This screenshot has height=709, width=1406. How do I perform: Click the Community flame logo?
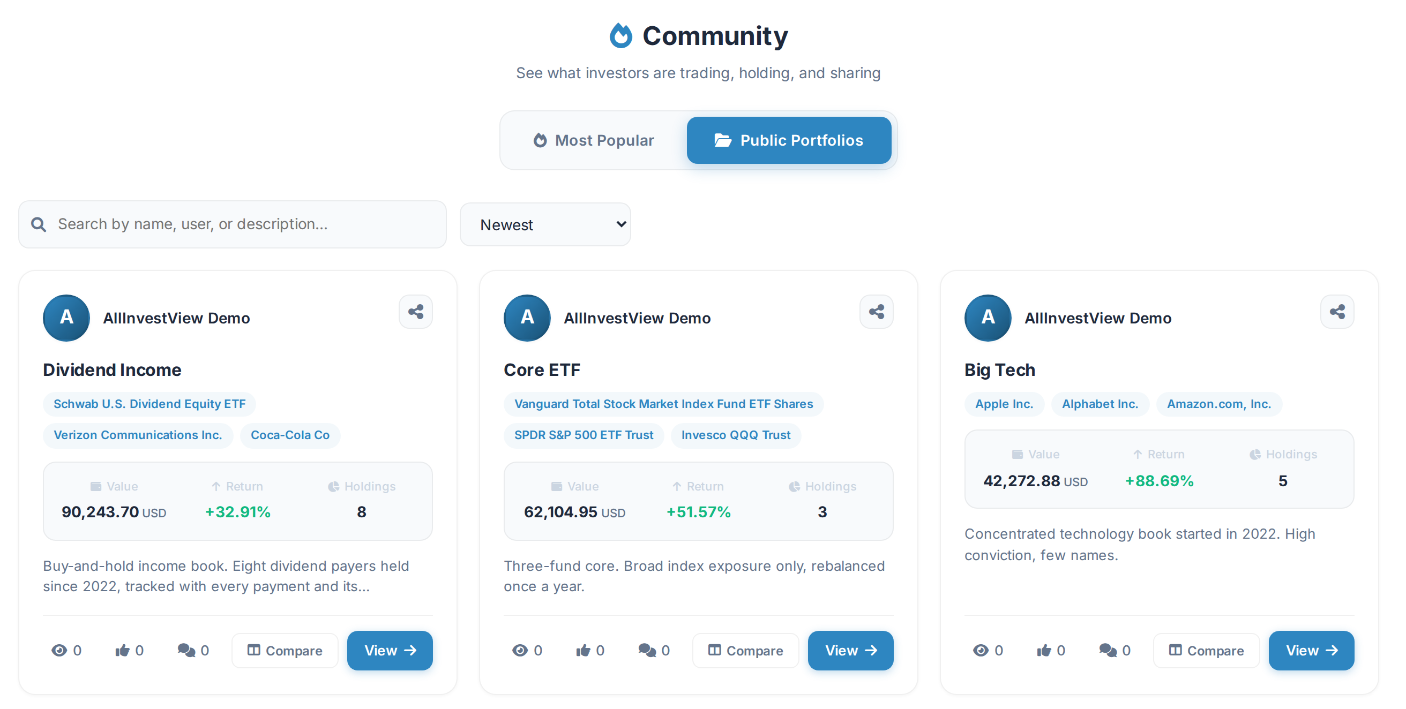[x=620, y=35]
